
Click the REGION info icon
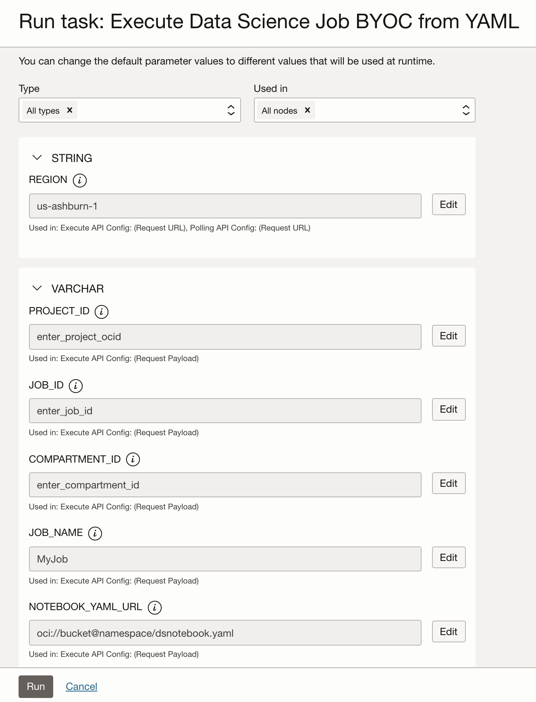click(x=80, y=180)
